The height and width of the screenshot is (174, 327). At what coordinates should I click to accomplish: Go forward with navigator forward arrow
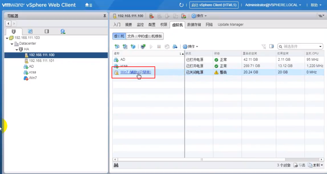[x=14, y=23]
